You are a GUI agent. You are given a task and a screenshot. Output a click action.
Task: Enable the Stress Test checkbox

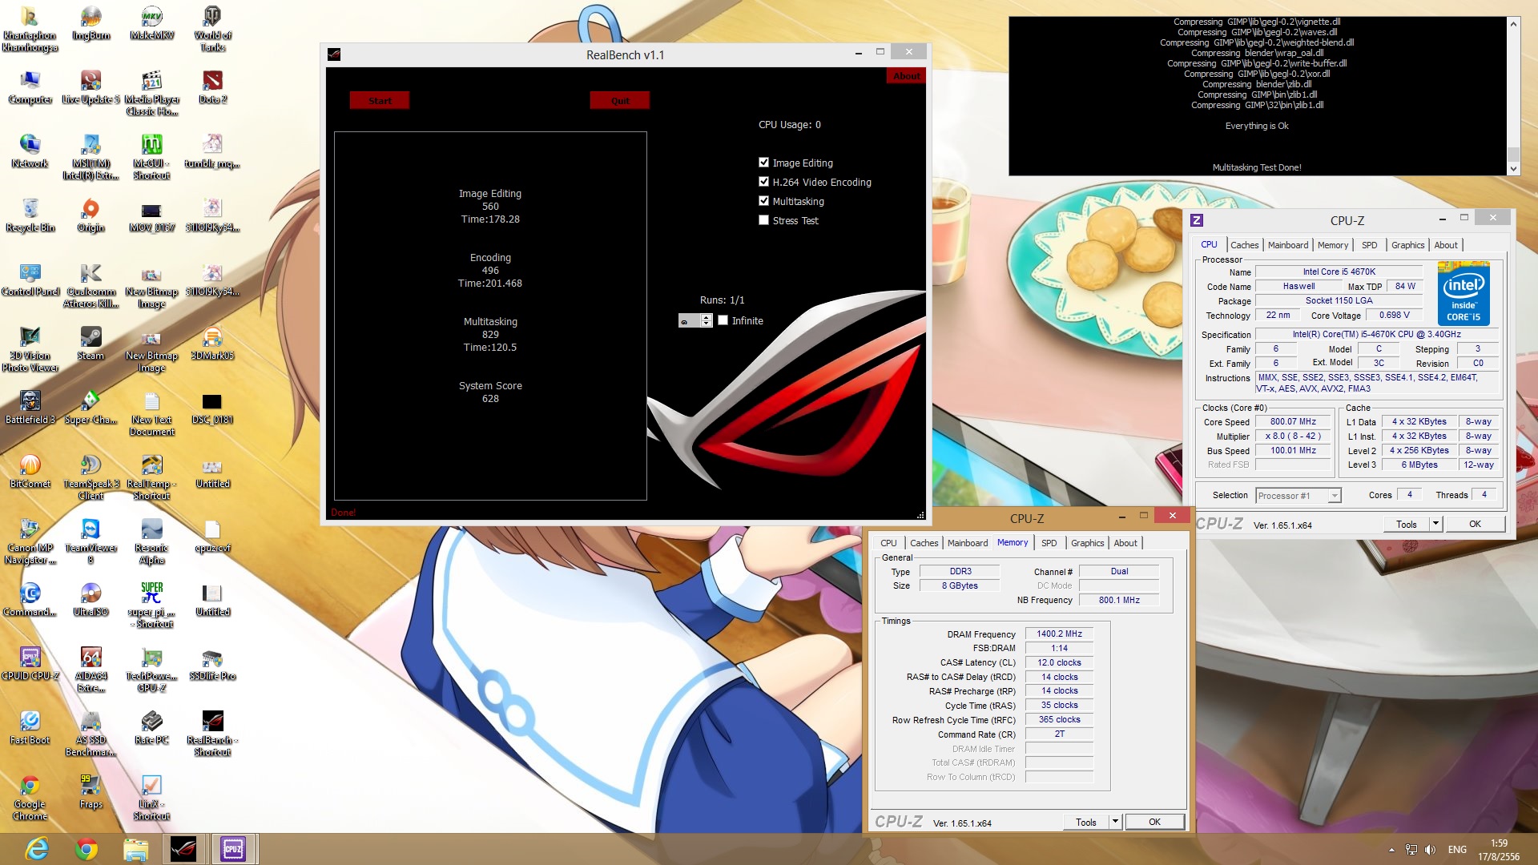(x=763, y=220)
